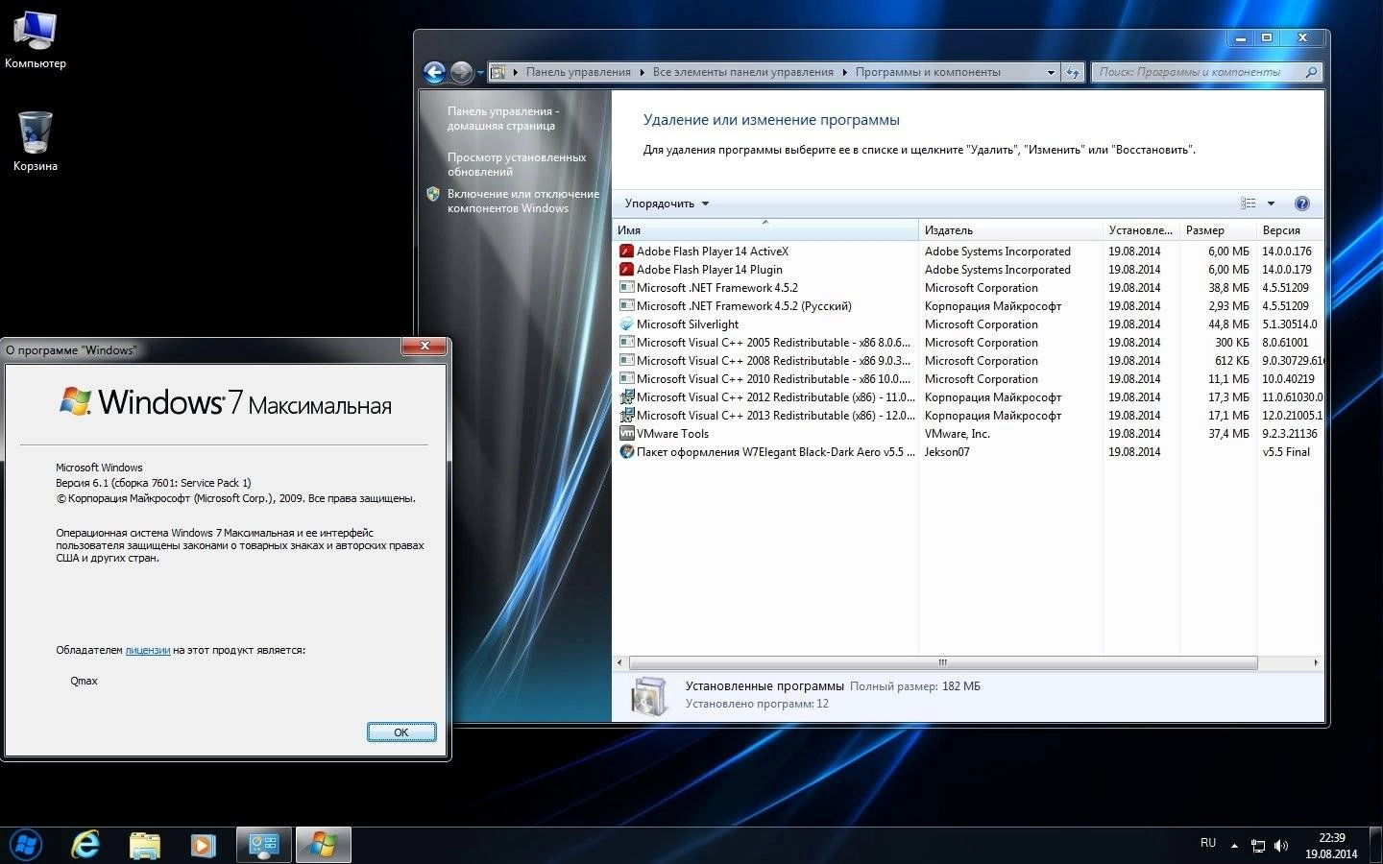The height and width of the screenshot is (864, 1383).
Task: Click OK in the About Windows dialog
Action: 401,732
